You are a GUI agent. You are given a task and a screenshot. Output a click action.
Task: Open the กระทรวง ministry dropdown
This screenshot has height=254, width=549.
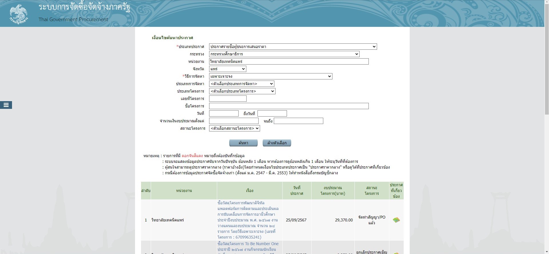point(284,54)
